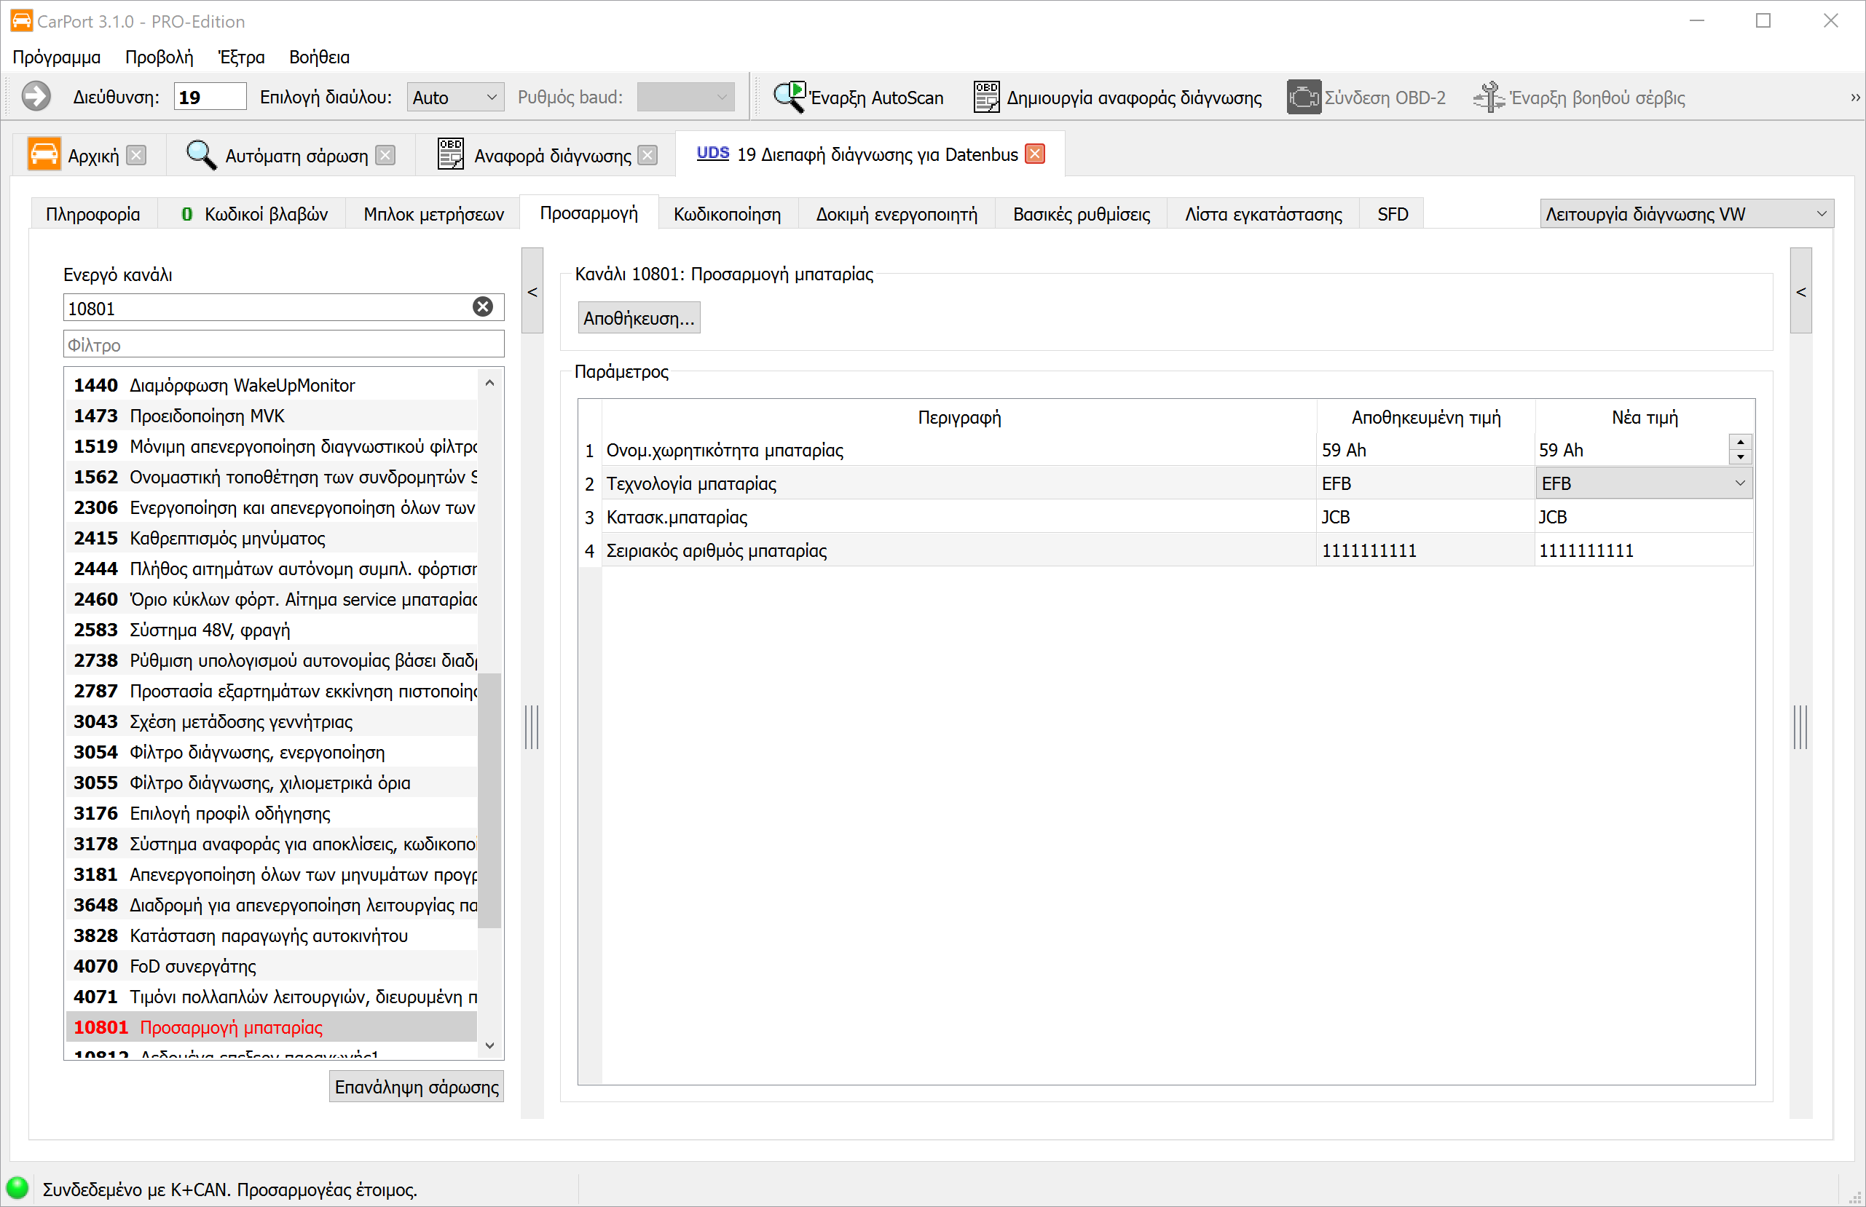The height and width of the screenshot is (1207, 1866).
Task: Open the VW diagnosis mode dropdown
Action: tap(1685, 214)
